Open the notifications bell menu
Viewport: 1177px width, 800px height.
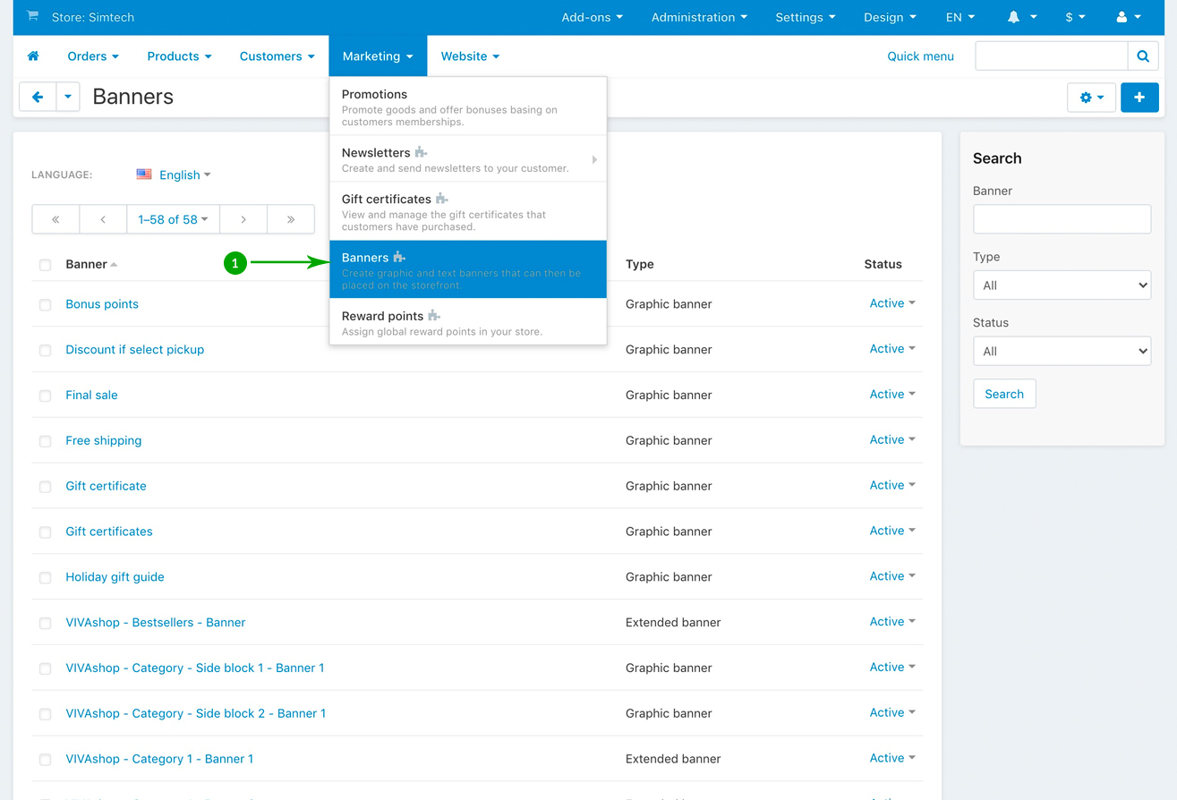(x=1021, y=17)
